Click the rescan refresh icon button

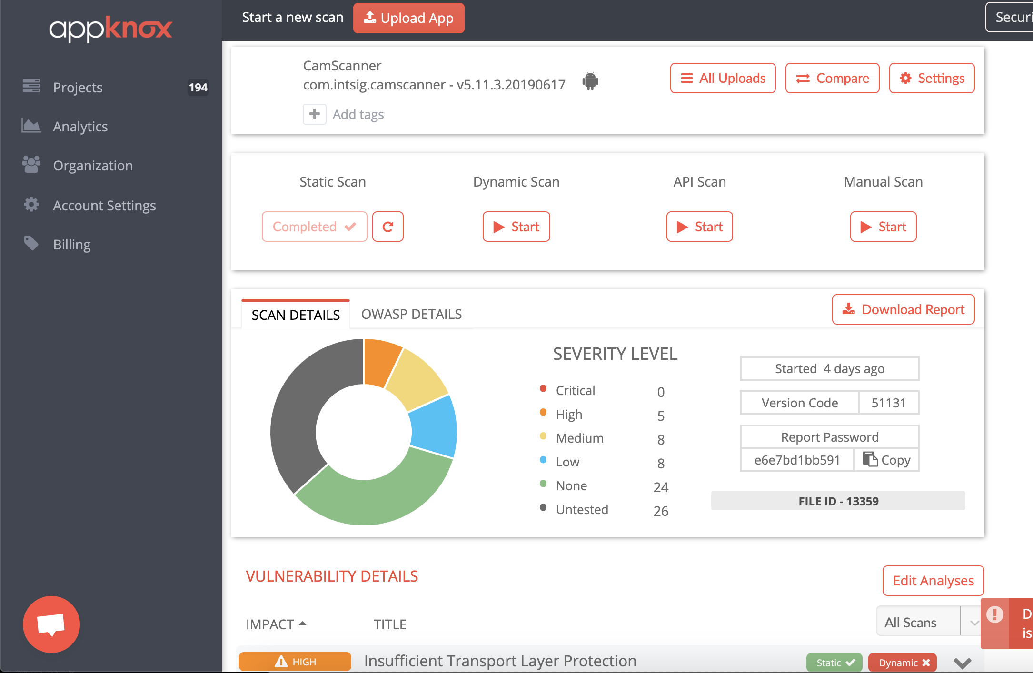point(387,227)
